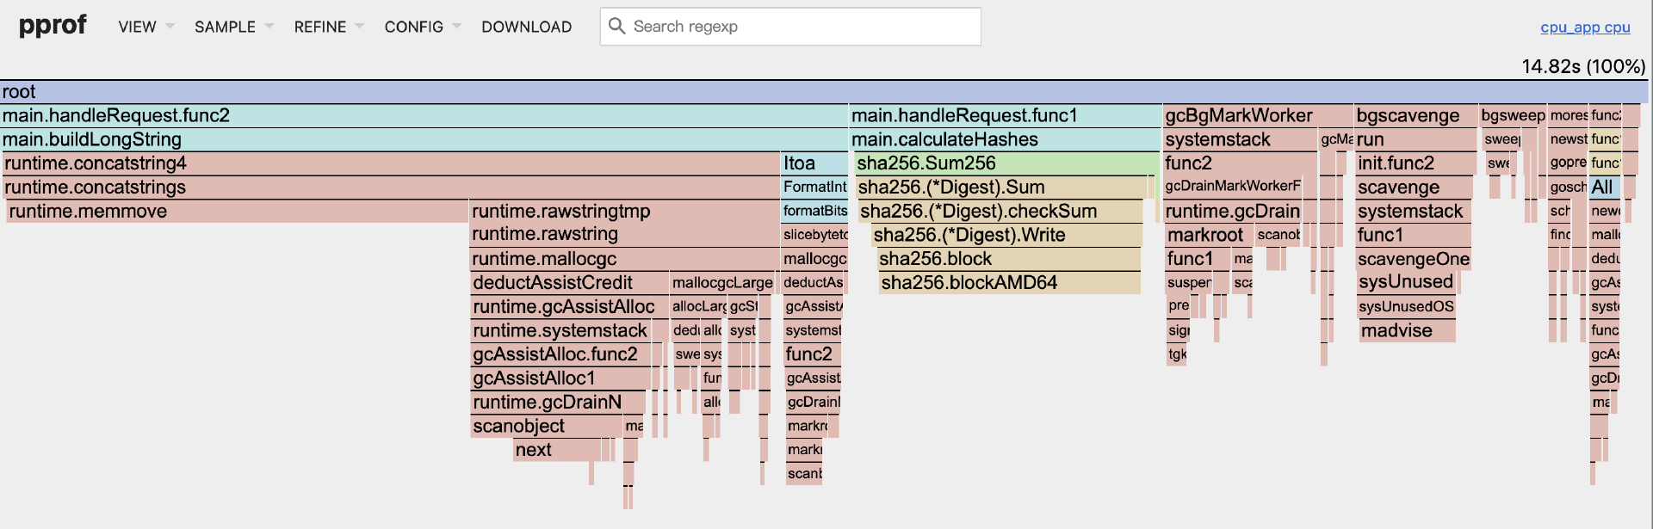Click the DOWNLOAD menu item
The width and height of the screenshot is (1653, 529).
click(526, 27)
